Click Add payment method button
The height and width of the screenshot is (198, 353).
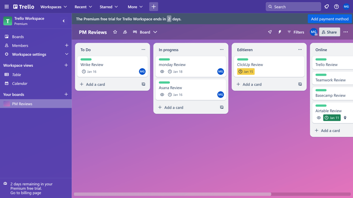pos(330,19)
